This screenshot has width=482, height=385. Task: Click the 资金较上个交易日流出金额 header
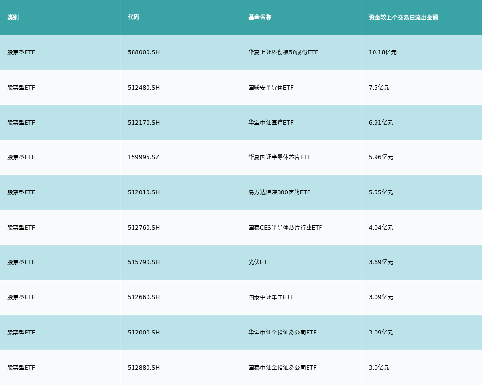tap(403, 17)
